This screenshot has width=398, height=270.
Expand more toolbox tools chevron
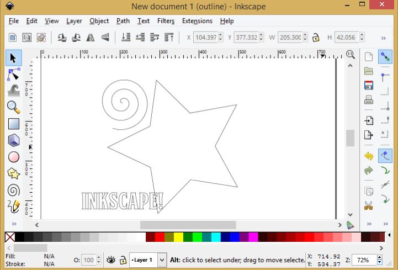[14, 224]
